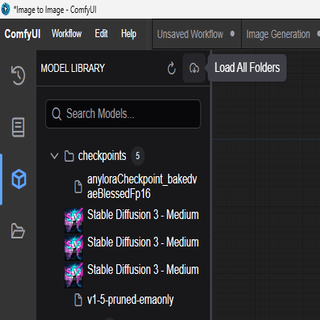Switch to the Unsaved Workflow tab

click(196, 34)
